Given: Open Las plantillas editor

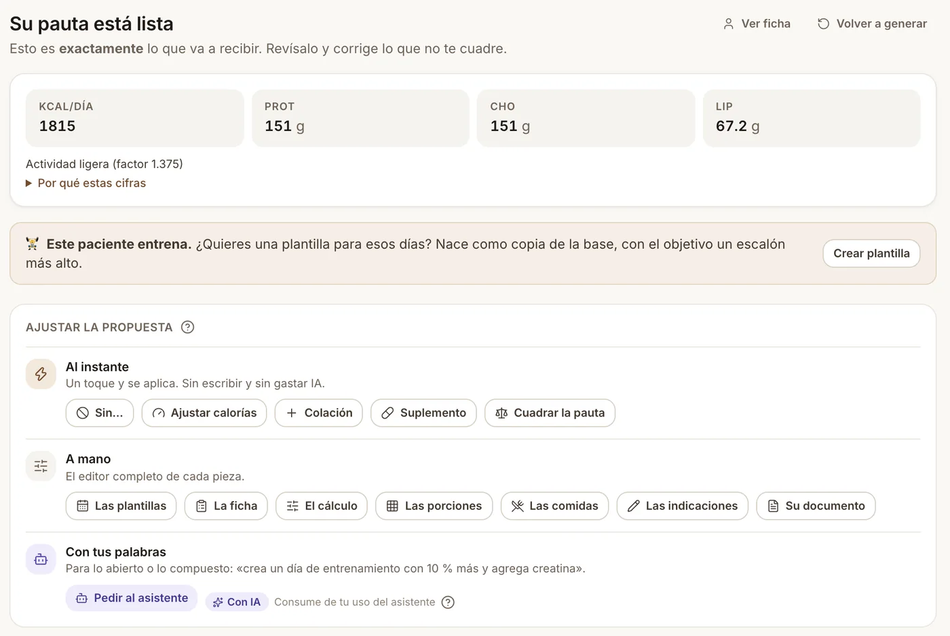Looking at the screenshot, I should point(121,506).
